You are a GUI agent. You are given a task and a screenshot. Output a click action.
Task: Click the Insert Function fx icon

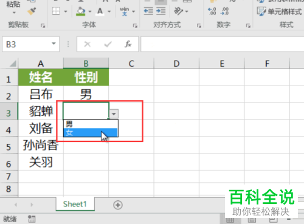click(x=128, y=44)
